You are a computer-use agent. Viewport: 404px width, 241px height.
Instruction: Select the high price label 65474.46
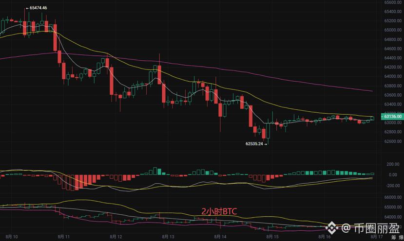[x=38, y=8]
